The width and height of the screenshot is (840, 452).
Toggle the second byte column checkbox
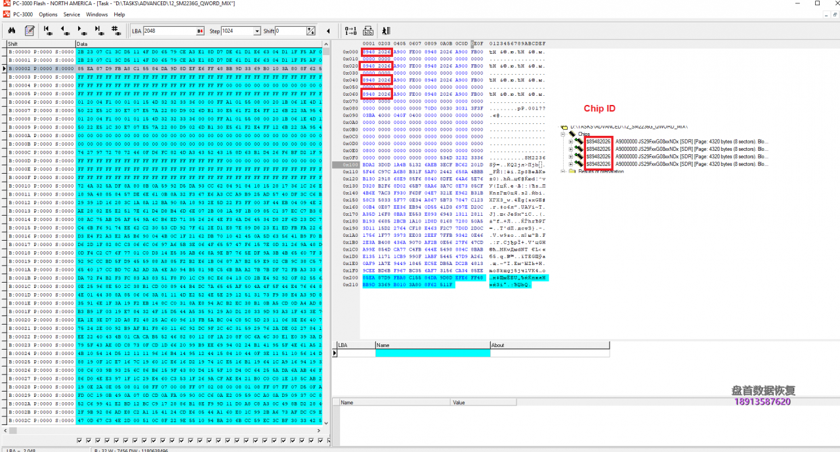89,440
